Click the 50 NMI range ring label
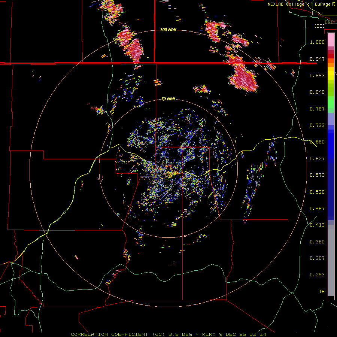The width and height of the screenshot is (337, 337). pos(168,99)
